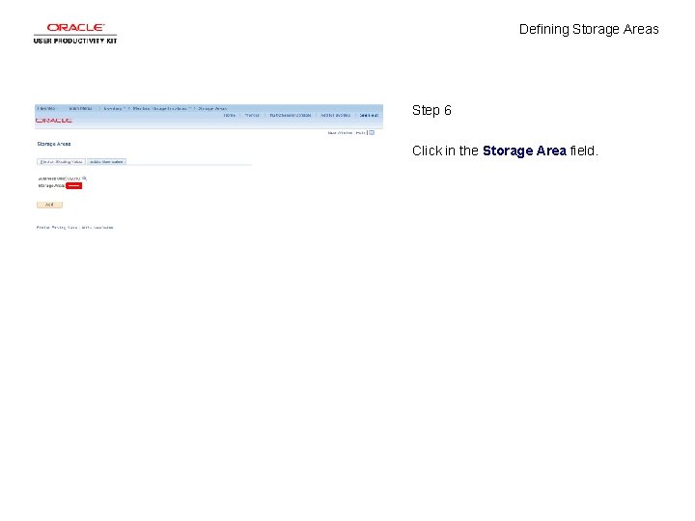Click the Inventory breadcrumb item
Image resolution: width=695 pixels, height=521 pixels.
[x=113, y=108]
